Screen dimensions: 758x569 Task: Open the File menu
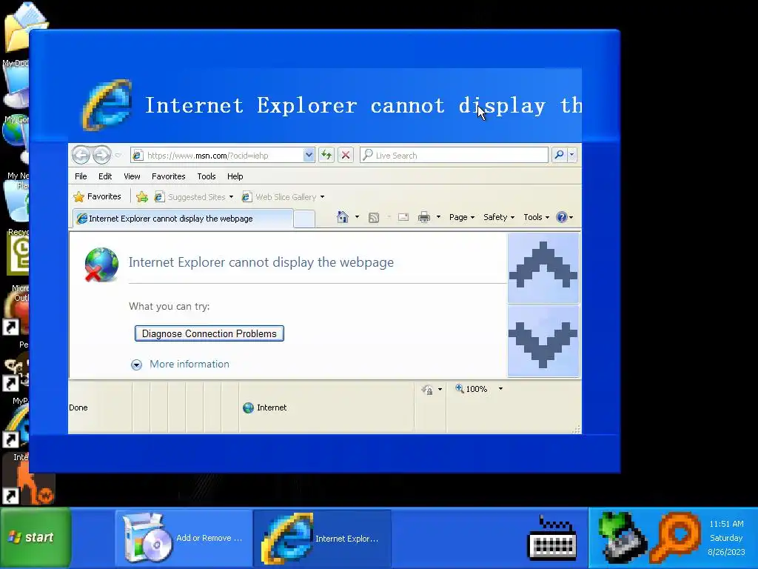(x=81, y=176)
